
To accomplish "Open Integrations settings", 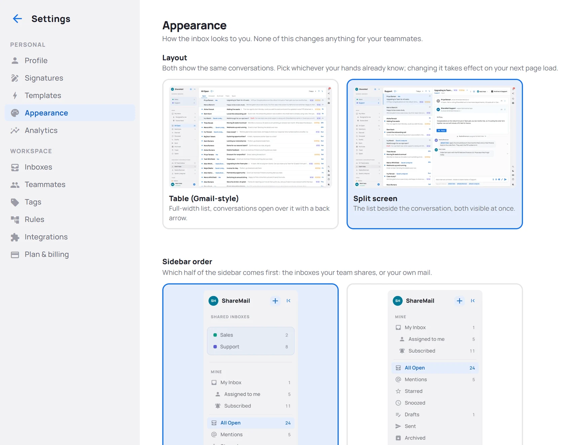I will tap(70, 237).
